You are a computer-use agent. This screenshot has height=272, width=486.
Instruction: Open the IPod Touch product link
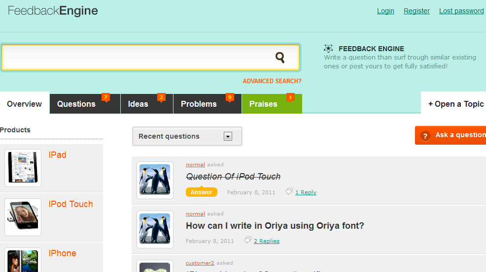pos(70,204)
